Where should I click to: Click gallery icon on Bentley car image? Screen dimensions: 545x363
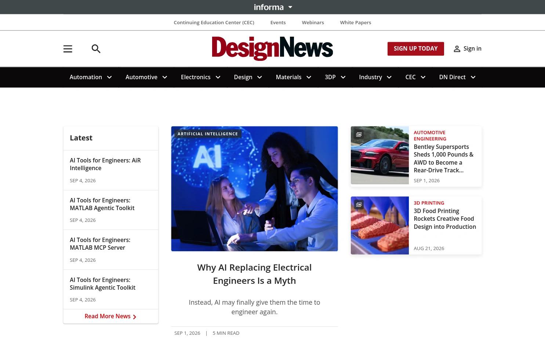pos(359,135)
